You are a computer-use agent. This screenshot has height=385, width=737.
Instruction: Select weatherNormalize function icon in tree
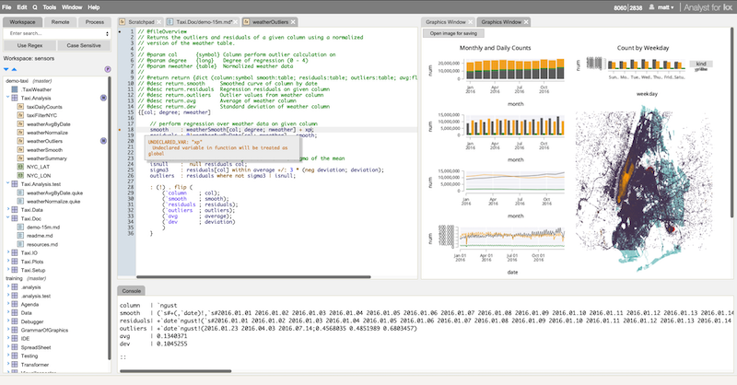[20, 133]
